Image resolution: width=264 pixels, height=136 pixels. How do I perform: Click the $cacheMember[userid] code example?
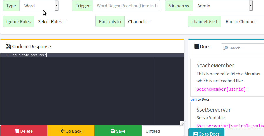[x=221, y=89]
